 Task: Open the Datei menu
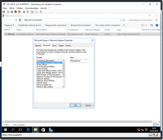click(5, 8)
